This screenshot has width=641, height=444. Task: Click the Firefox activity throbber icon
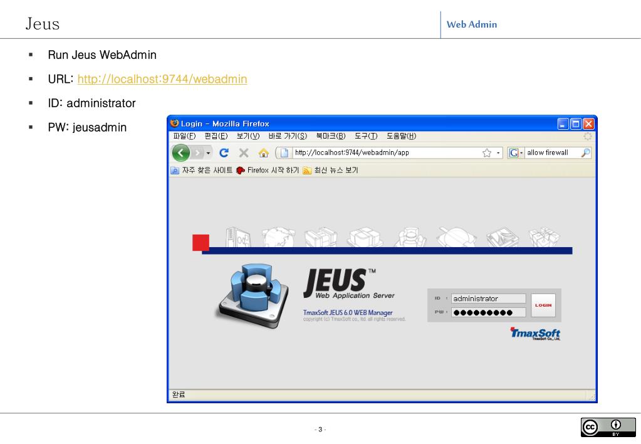(588, 136)
